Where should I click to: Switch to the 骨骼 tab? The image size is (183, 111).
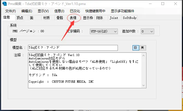(61, 18)
